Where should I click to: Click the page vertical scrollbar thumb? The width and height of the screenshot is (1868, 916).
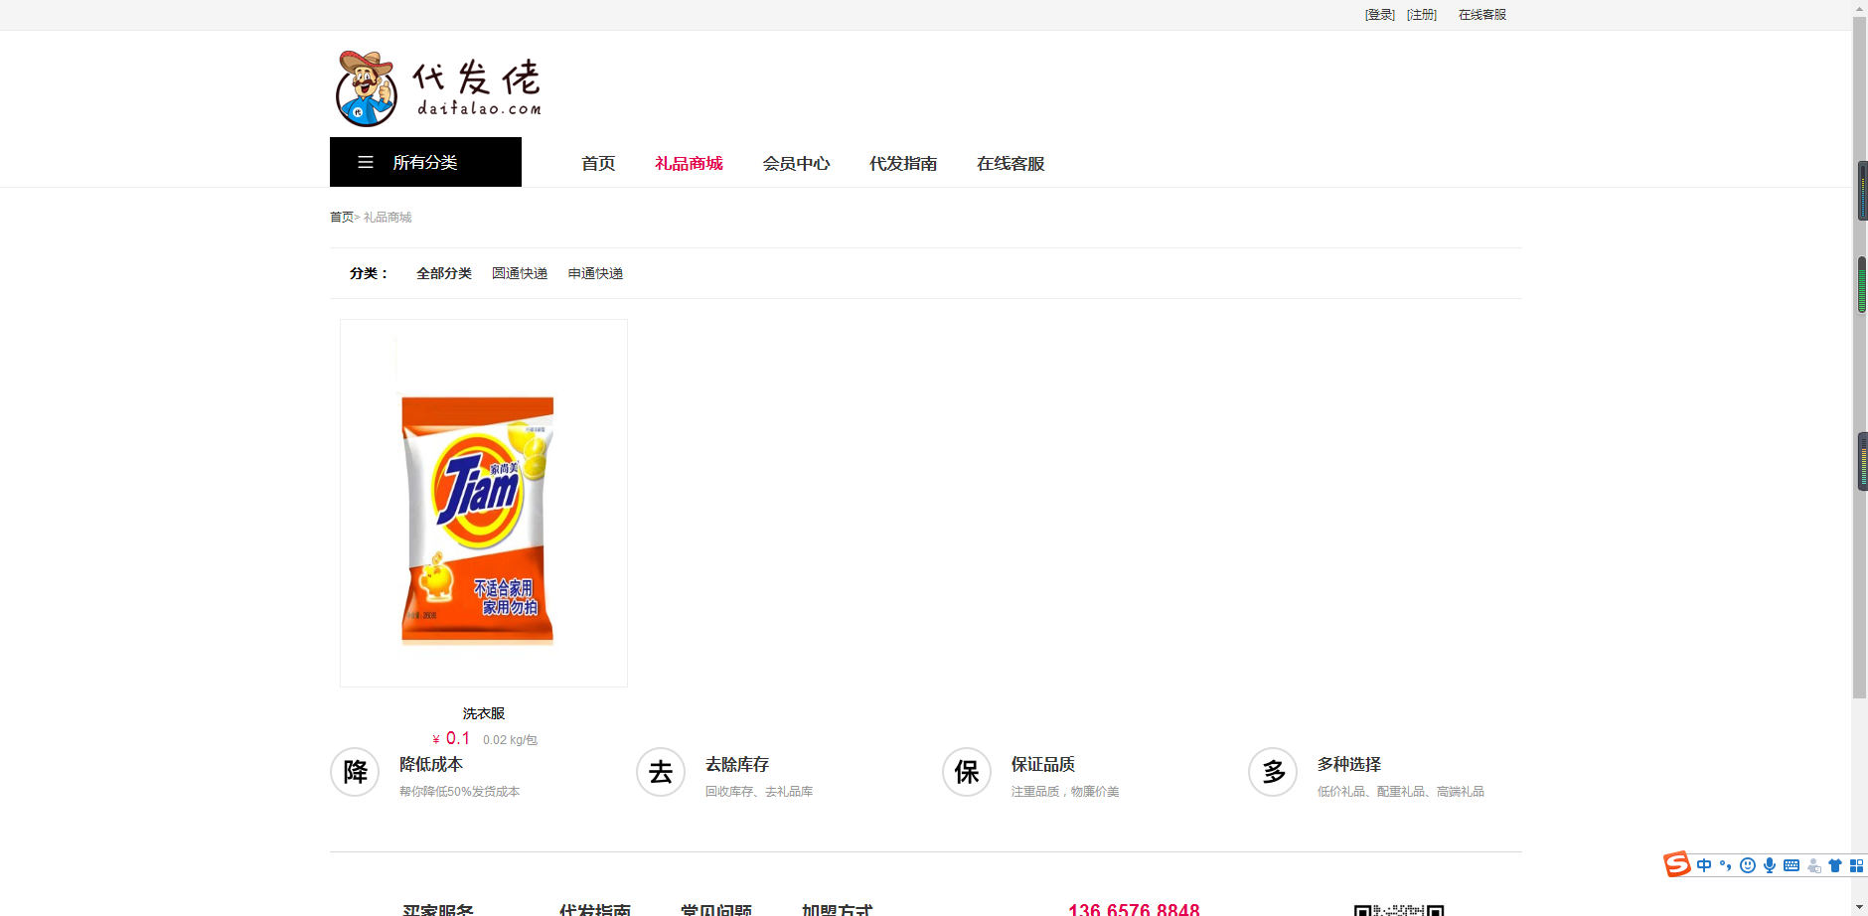[x=1859, y=358]
